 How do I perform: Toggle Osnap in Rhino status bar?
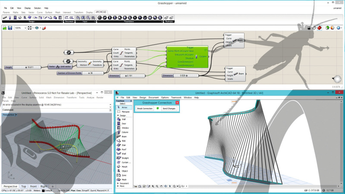[x=78, y=191]
